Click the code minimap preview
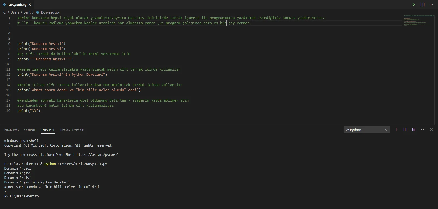This screenshot has height=209, width=438. point(418,20)
